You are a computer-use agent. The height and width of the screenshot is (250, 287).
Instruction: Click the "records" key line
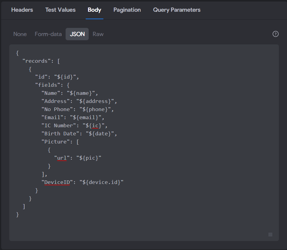[41, 61]
